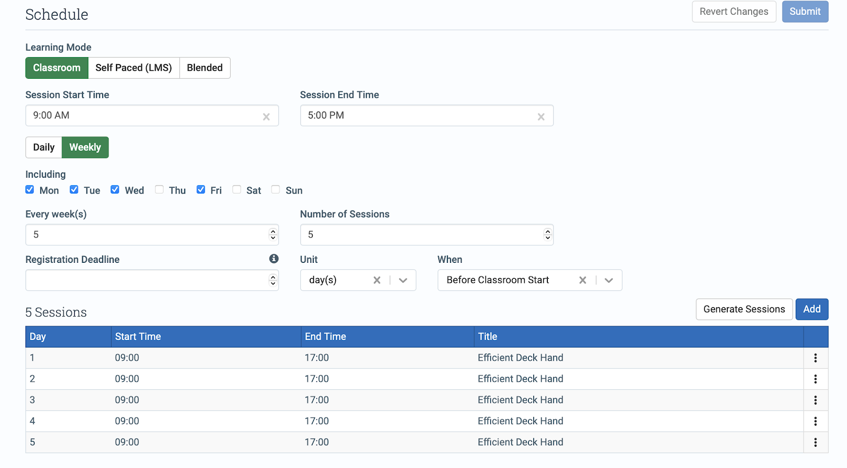Screen dimensions: 847x468
Task: Clear the Before Classroom Start selection
Action: 582,280
